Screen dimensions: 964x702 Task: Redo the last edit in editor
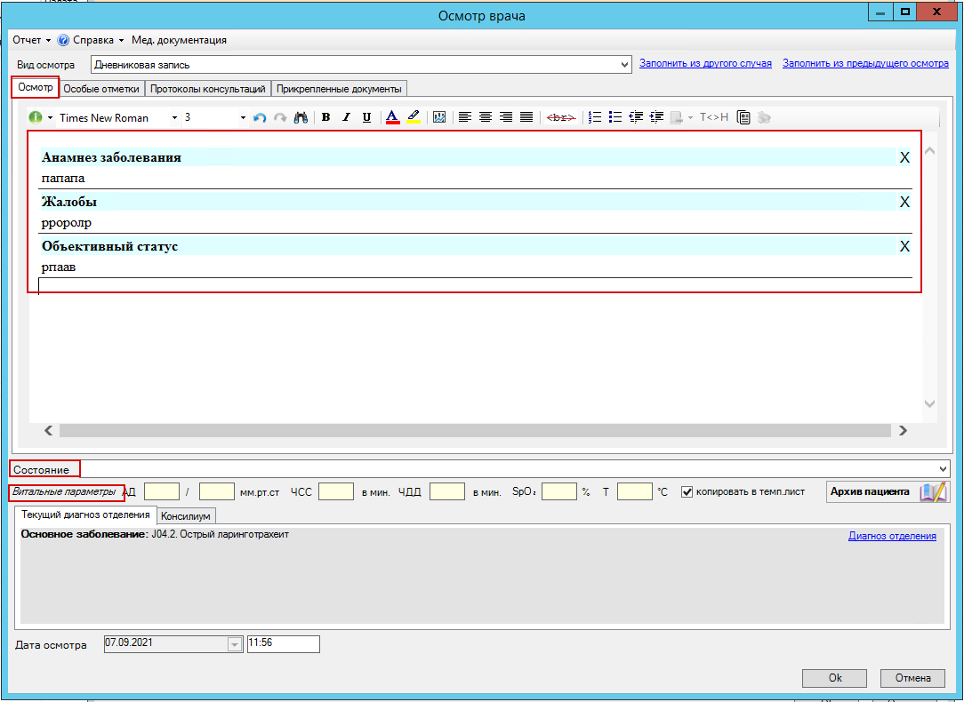pos(280,117)
